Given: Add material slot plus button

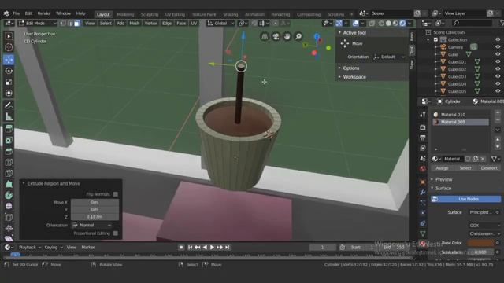Looking at the screenshot, I should [498, 112].
